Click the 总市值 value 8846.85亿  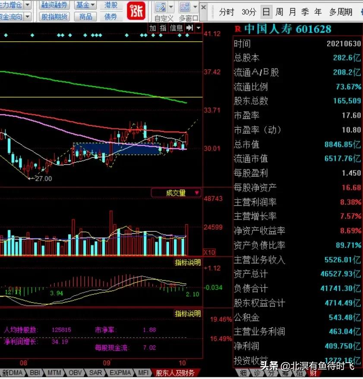point(342,144)
